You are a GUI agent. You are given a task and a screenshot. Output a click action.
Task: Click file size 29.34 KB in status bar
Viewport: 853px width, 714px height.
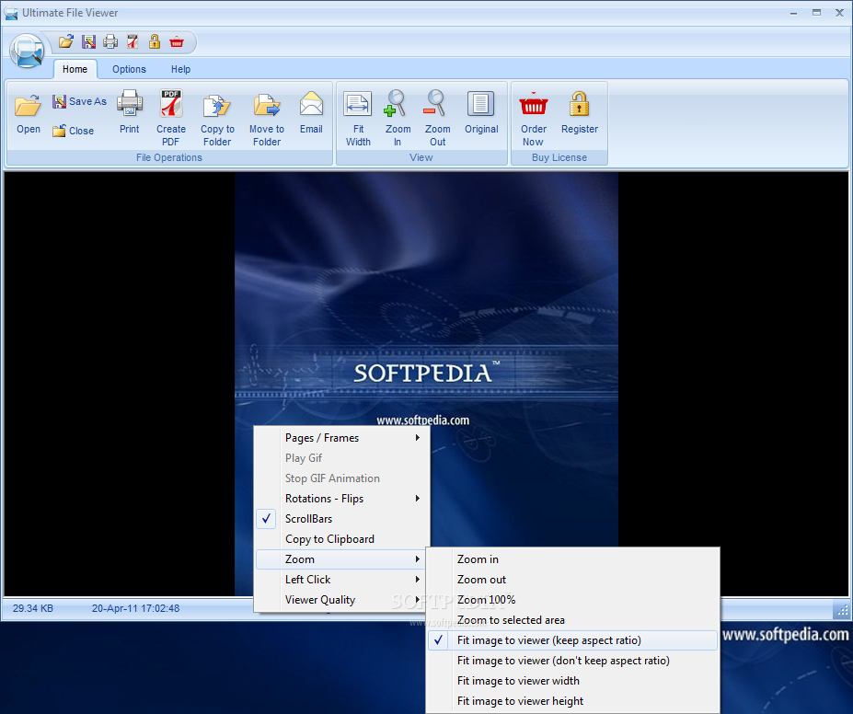point(33,608)
